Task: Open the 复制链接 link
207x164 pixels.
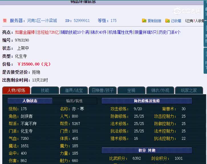Action: point(154,21)
